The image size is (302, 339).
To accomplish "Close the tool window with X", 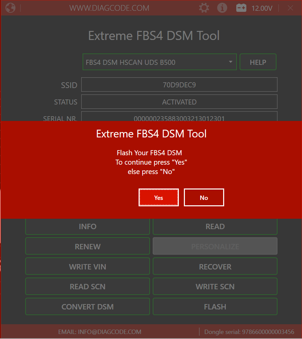I will pos(291,8).
